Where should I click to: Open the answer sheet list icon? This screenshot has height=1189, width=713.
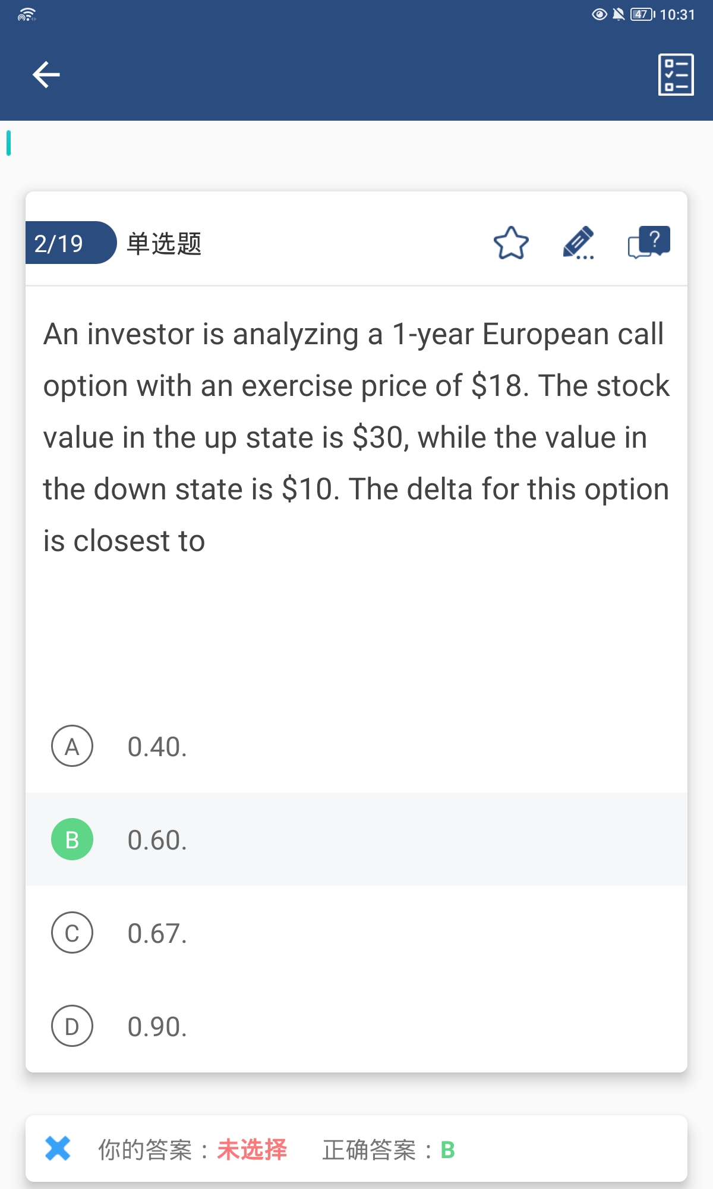676,74
